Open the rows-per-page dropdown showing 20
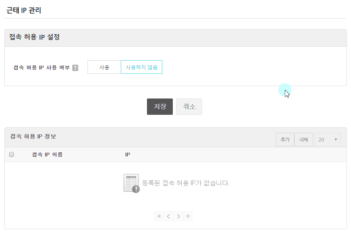 pos(327,139)
